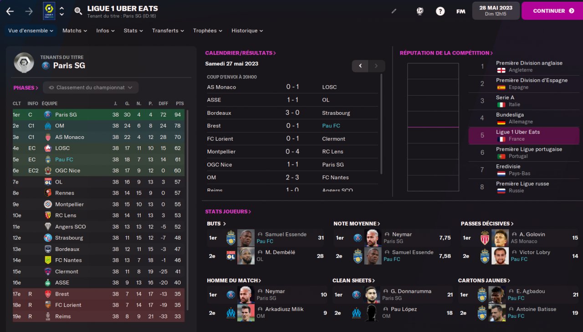Click the Germany flag beside Allemagne
583x332 pixels.
(x=501, y=122)
